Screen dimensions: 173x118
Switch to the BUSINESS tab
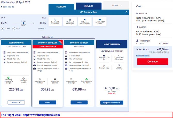click(116, 5)
